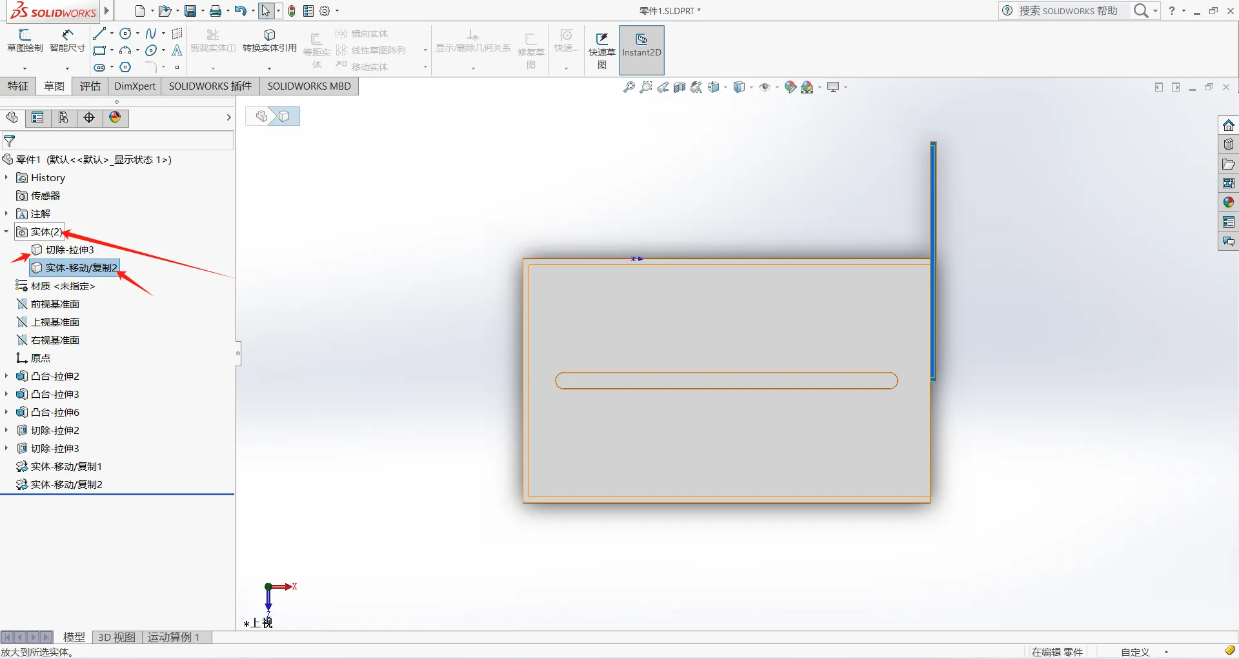Open the SOLIDWORKS MBD tab
The image size is (1239, 659).
[309, 86]
